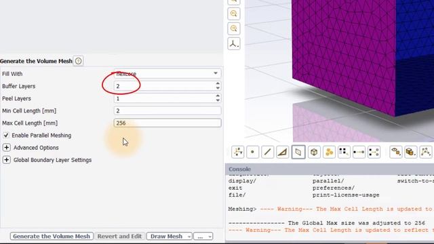The width and height of the screenshot is (434, 244).
Task: Open the Draw Mesh dropdown arrow
Action: [189, 237]
